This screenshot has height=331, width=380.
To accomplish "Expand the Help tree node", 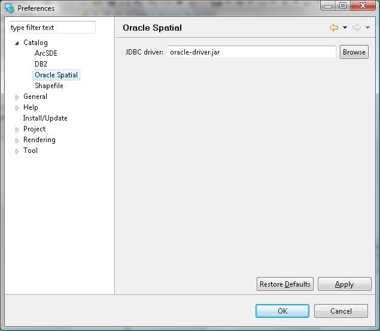I will [17, 108].
